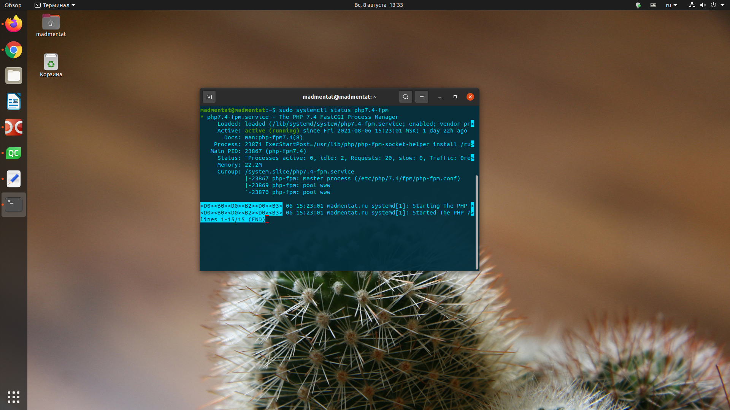Open Firefox from the dock
This screenshot has height=410, width=730.
pyautogui.click(x=14, y=24)
